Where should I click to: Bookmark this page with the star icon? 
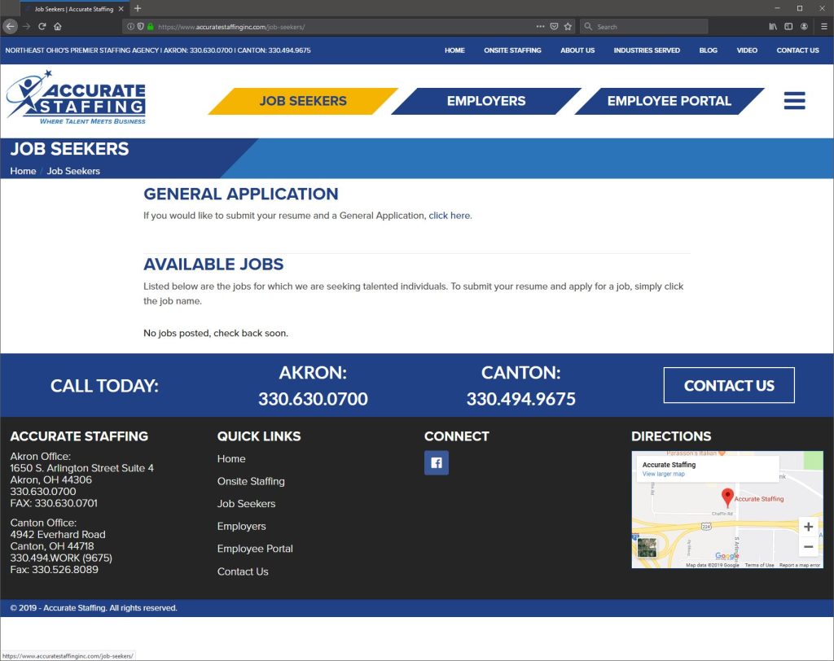tap(568, 26)
